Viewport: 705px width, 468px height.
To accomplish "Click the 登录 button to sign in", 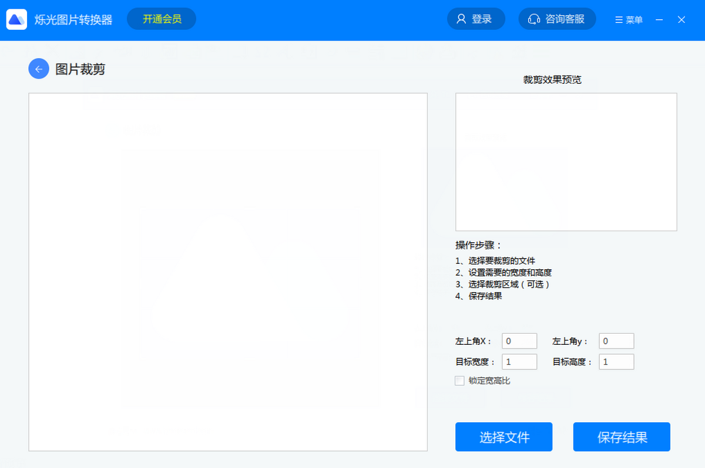I will pyautogui.click(x=476, y=19).
